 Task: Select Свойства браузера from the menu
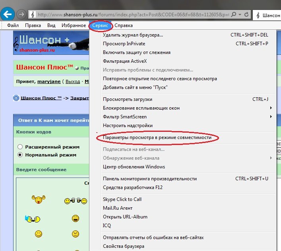pyautogui.click(x=123, y=246)
